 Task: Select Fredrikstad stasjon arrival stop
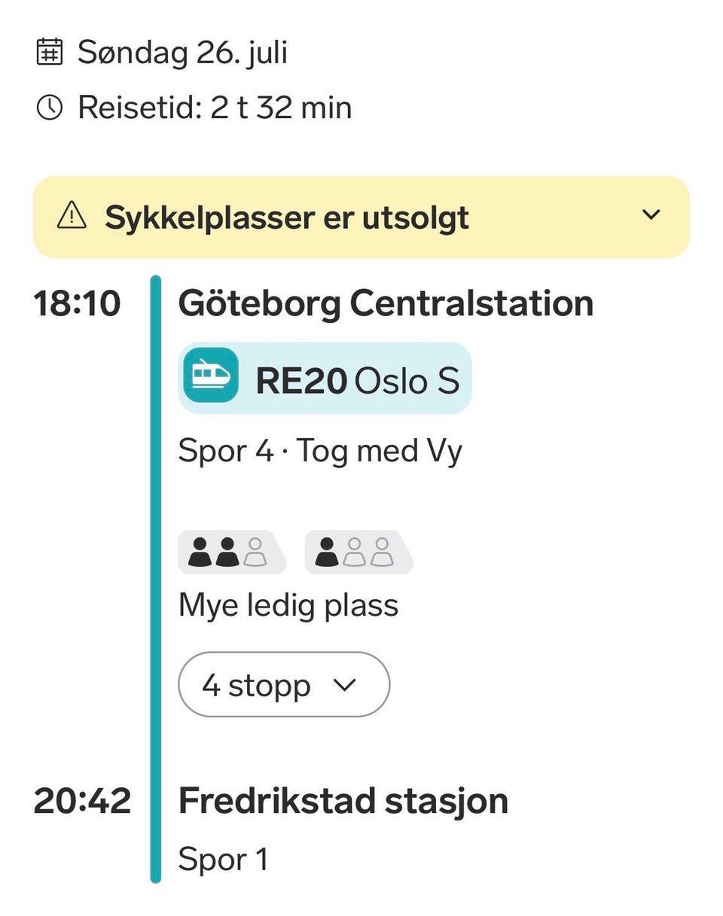343,801
